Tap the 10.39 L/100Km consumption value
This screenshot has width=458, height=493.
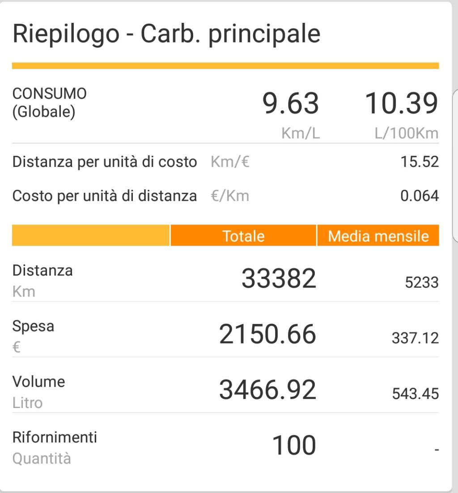[x=401, y=104]
